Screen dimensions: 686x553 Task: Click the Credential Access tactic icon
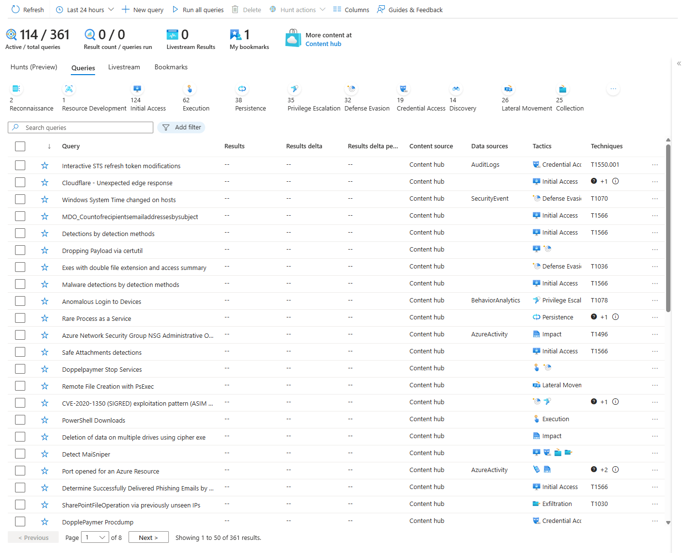coord(404,89)
